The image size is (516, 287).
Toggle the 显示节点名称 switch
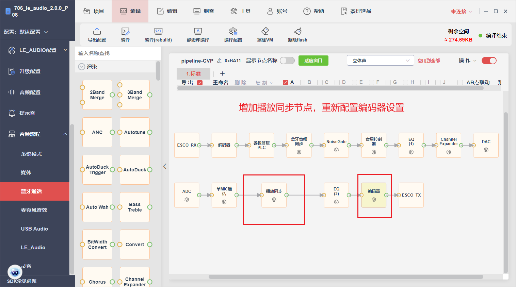click(x=287, y=61)
